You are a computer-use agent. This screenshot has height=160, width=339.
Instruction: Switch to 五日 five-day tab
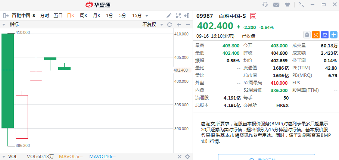(58, 16)
